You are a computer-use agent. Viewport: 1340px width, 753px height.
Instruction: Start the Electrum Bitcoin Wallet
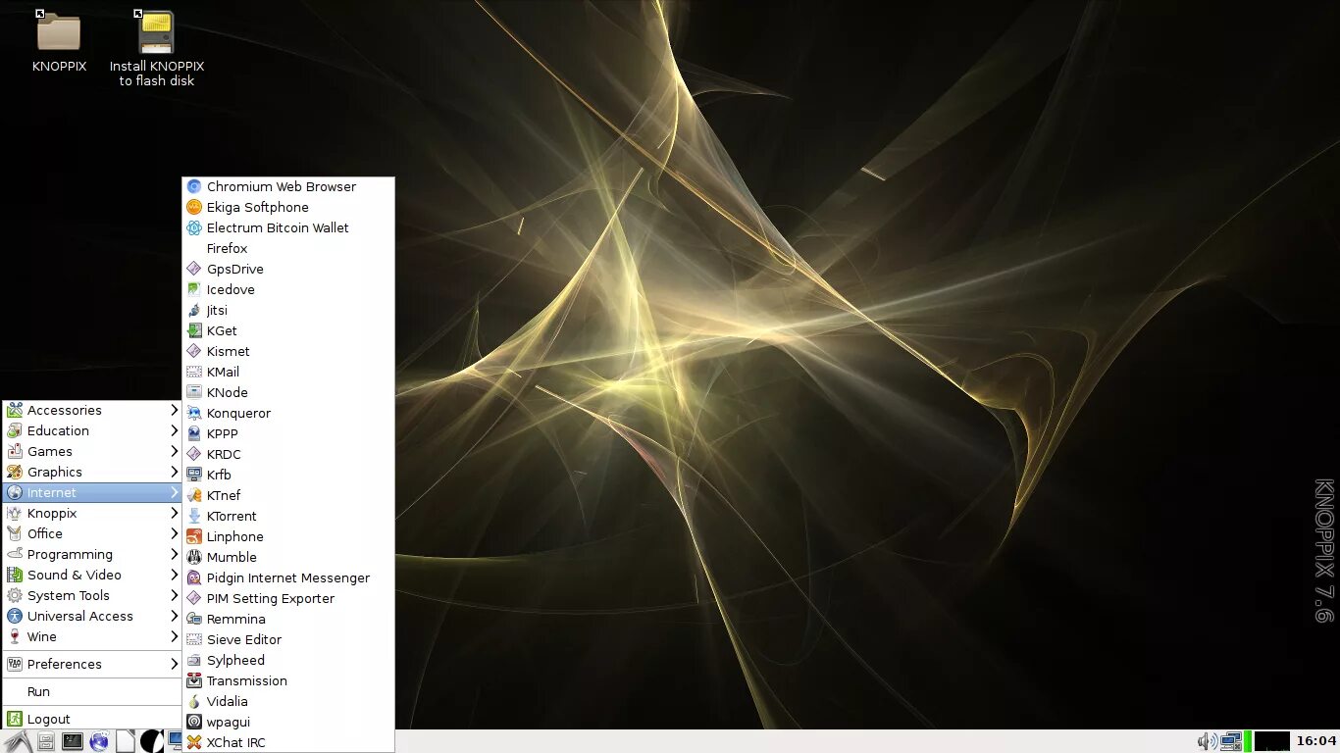pos(288,227)
